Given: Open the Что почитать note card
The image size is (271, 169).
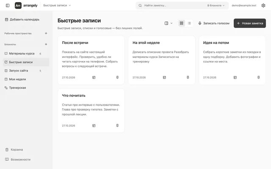Looking at the screenshot, I should click(91, 111).
